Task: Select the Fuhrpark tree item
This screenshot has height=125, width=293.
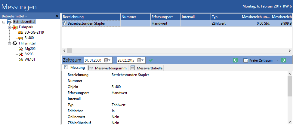Action: pyautogui.click(x=26, y=27)
